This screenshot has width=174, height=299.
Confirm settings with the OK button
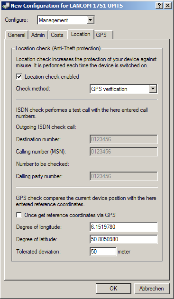tap(113, 289)
